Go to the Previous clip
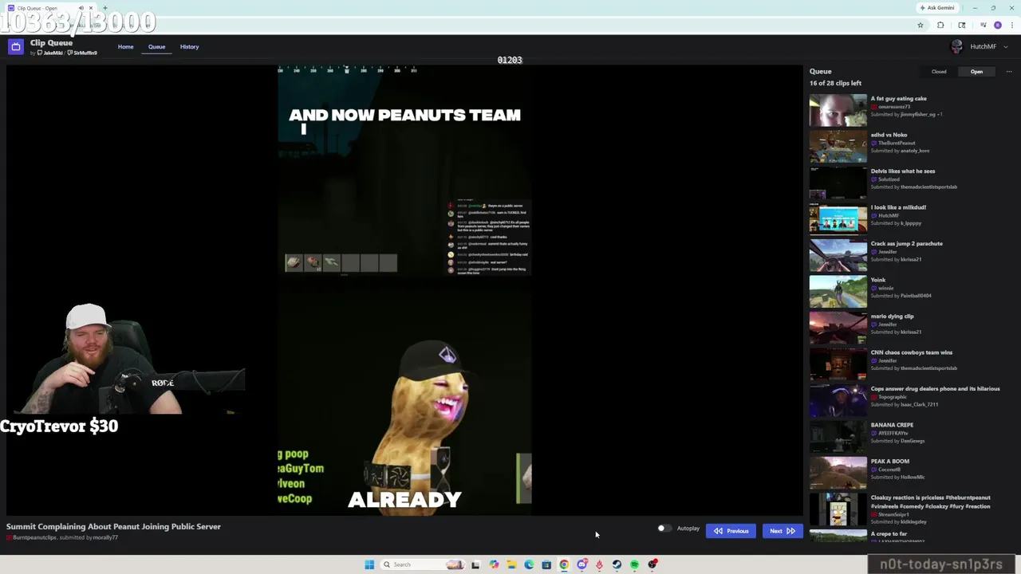Image resolution: width=1021 pixels, height=574 pixels. (731, 531)
